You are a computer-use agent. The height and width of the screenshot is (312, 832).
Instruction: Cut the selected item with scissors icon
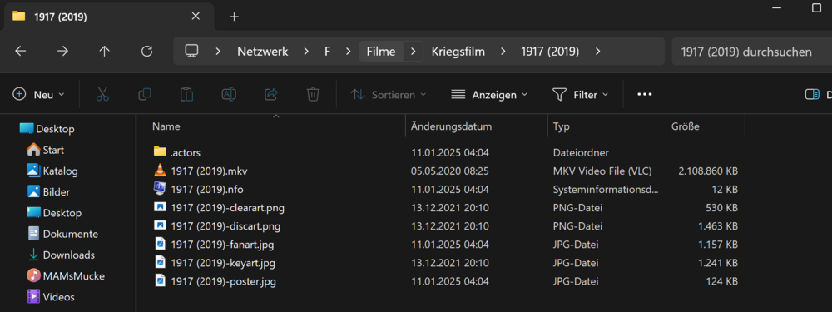102,95
